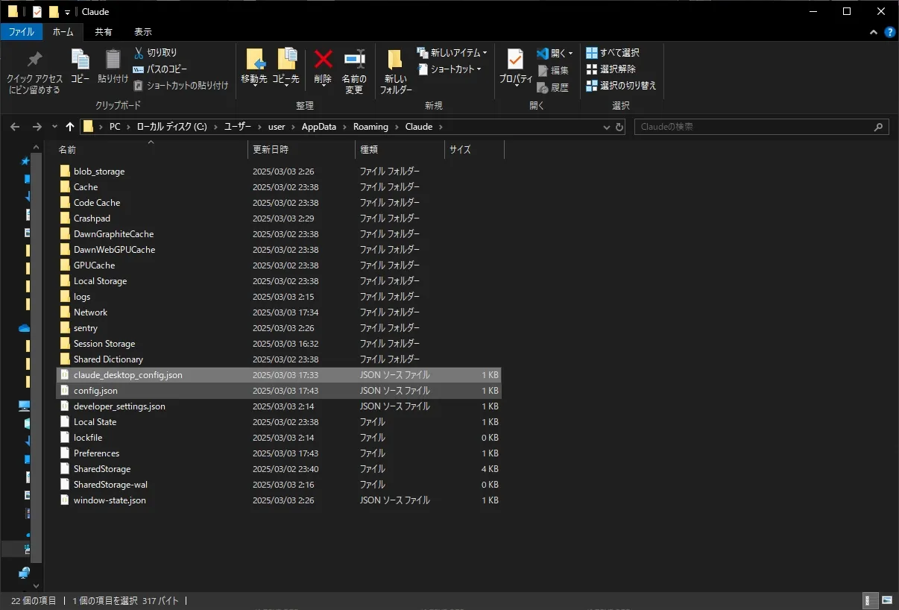Click すべて選択 (Select all)

tap(613, 53)
